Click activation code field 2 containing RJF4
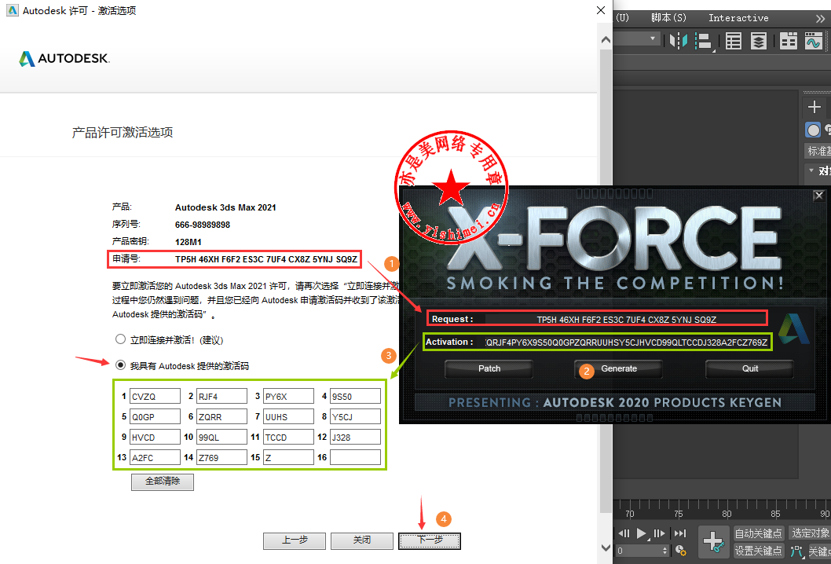Viewport: 831px width, 564px height. point(221,397)
